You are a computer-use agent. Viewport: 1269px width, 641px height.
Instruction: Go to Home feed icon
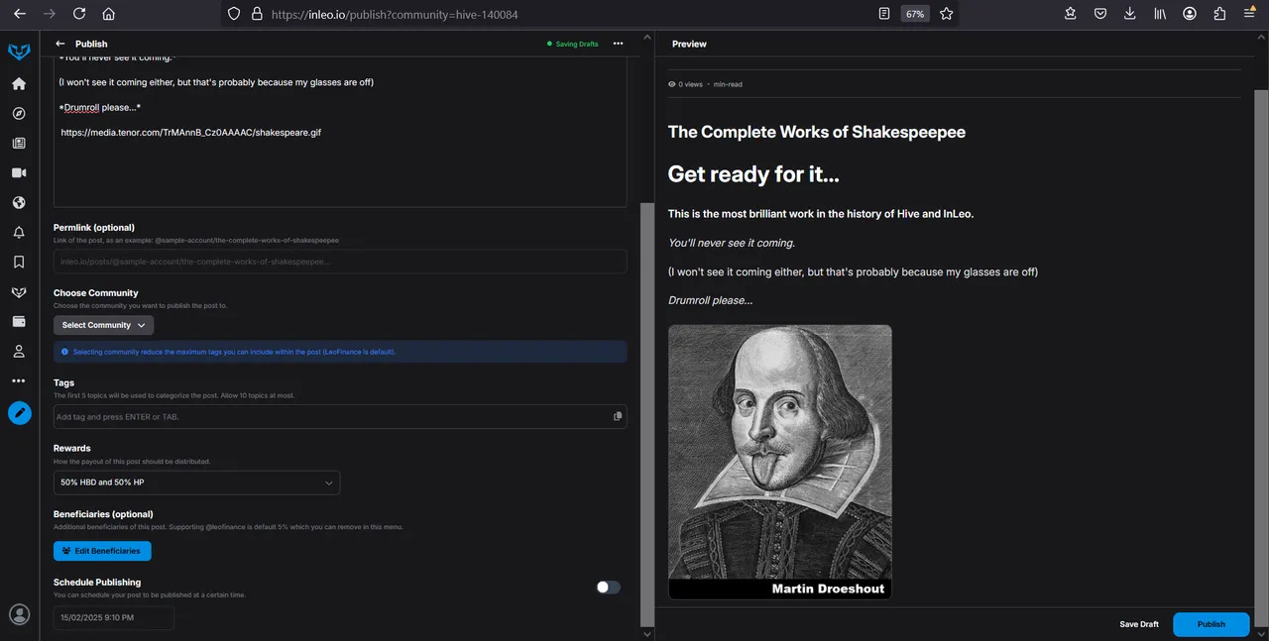pyautogui.click(x=19, y=83)
